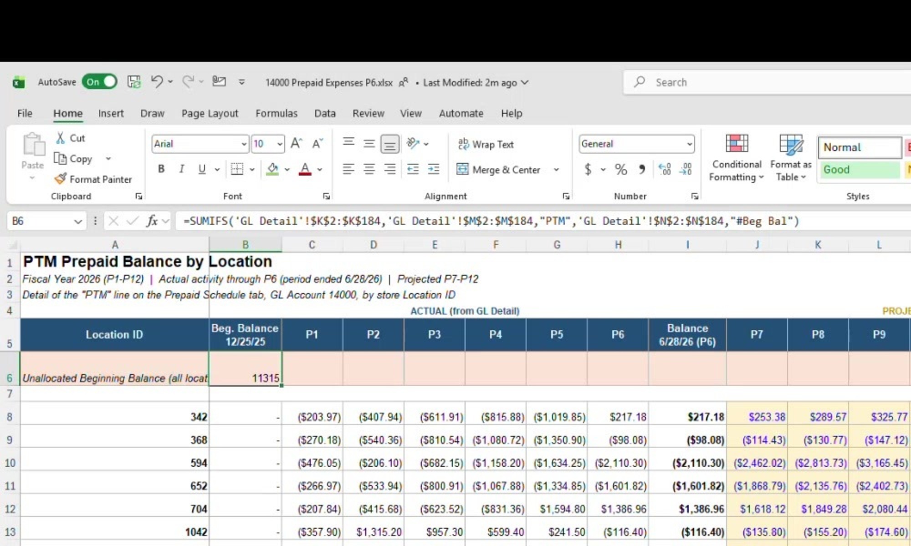The height and width of the screenshot is (546, 911).
Task: Increase indent
Action: [x=434, y=169]
